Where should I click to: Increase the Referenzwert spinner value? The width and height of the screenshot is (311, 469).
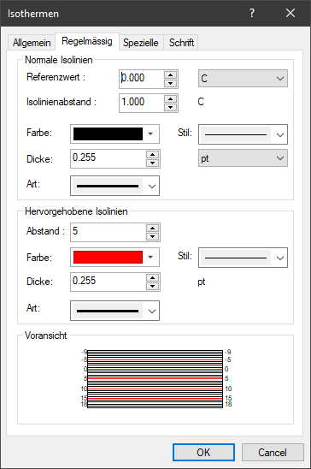pyautogui.click(x=170, y=74)
